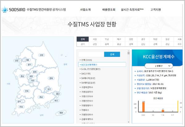Select the 전체 region tab
Screen dimensions: 185x127
click(x=83, y=39)
